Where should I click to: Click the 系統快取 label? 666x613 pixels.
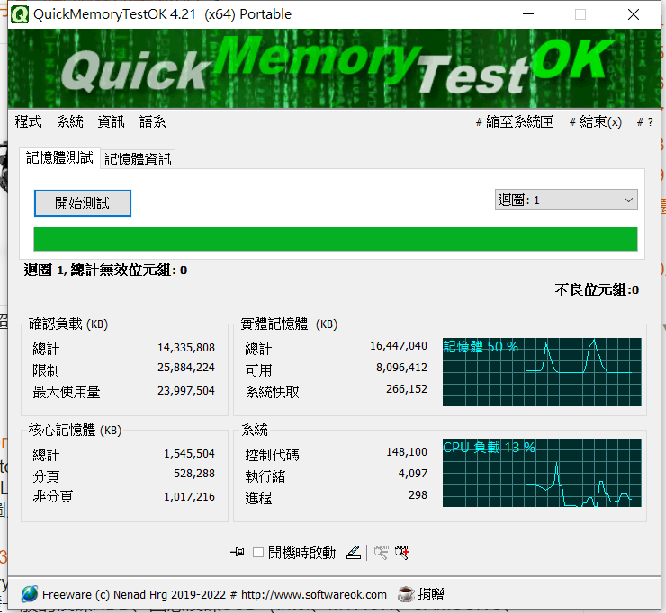[273, 392]
